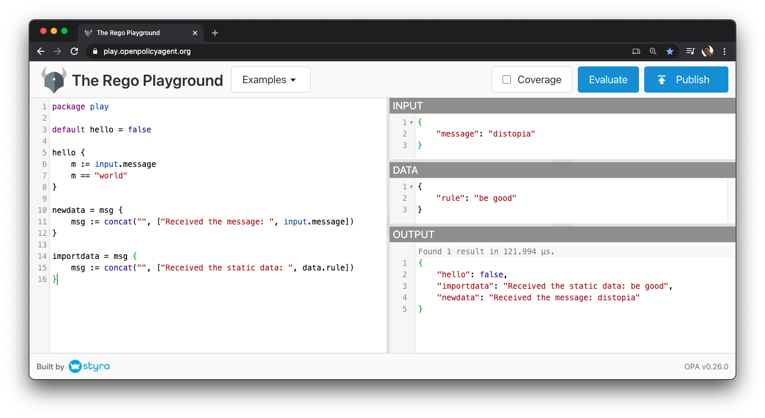
Task: Click the closing brace on line 16
Action: click(x=54, y=279)
